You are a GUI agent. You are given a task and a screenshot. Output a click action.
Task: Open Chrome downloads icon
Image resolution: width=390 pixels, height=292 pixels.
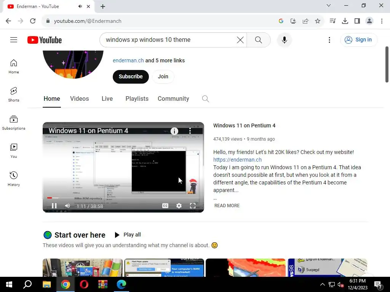click(x=345, y=21)
